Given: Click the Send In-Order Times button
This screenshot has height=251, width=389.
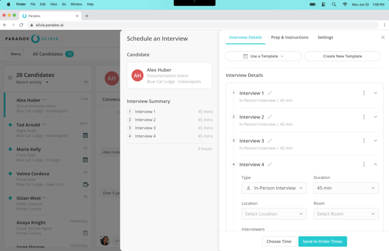Looking at the screenshot, I should point(323,241).
